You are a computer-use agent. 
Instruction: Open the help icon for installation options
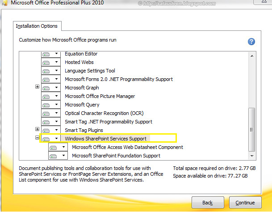(x=251, y=42)
